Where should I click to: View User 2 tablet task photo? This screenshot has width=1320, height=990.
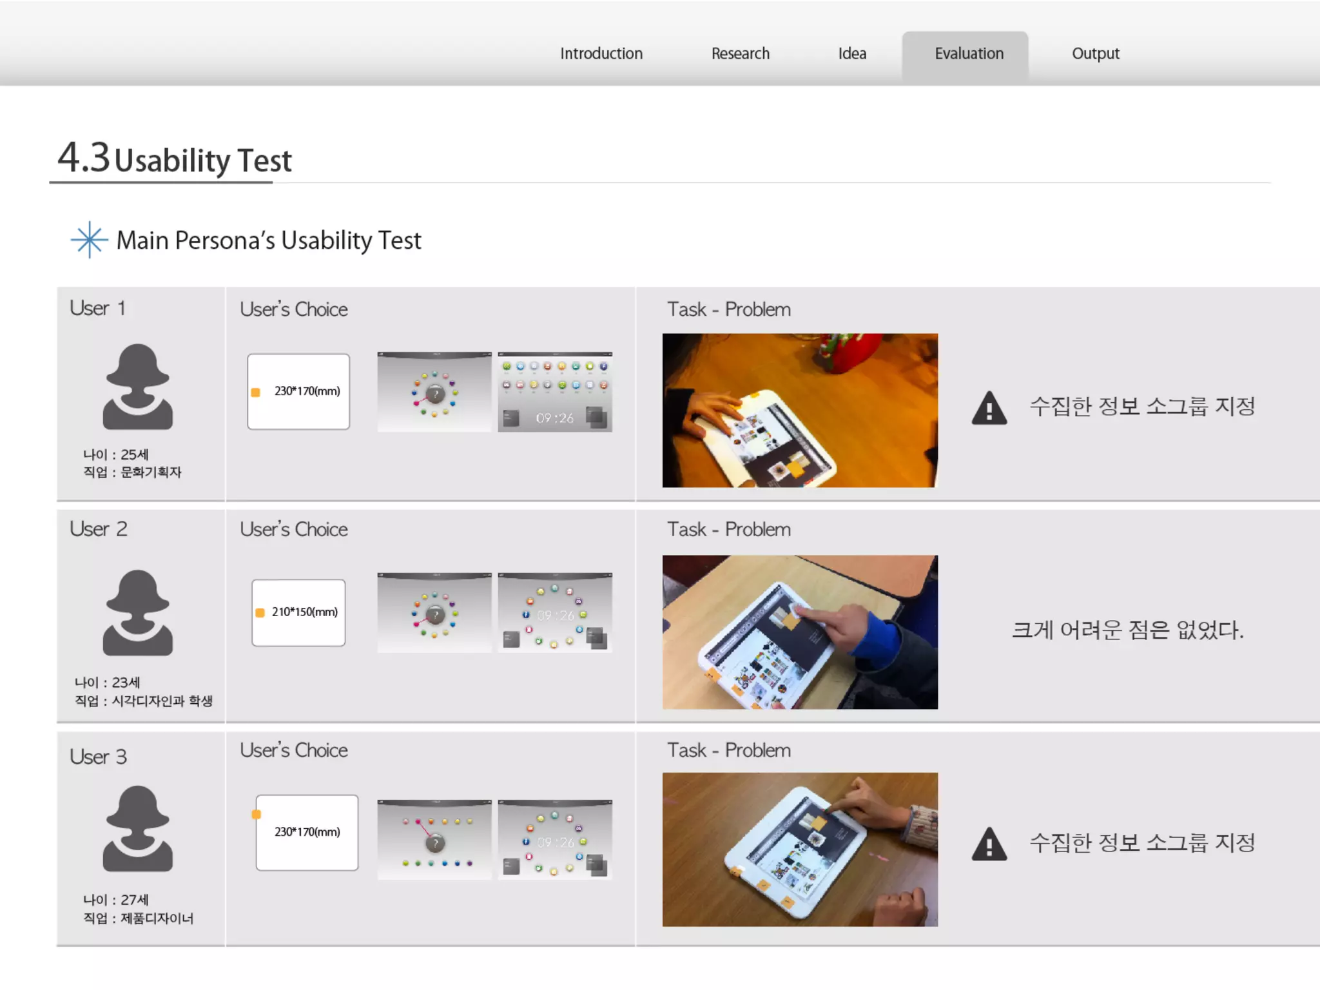coord(800,632)
